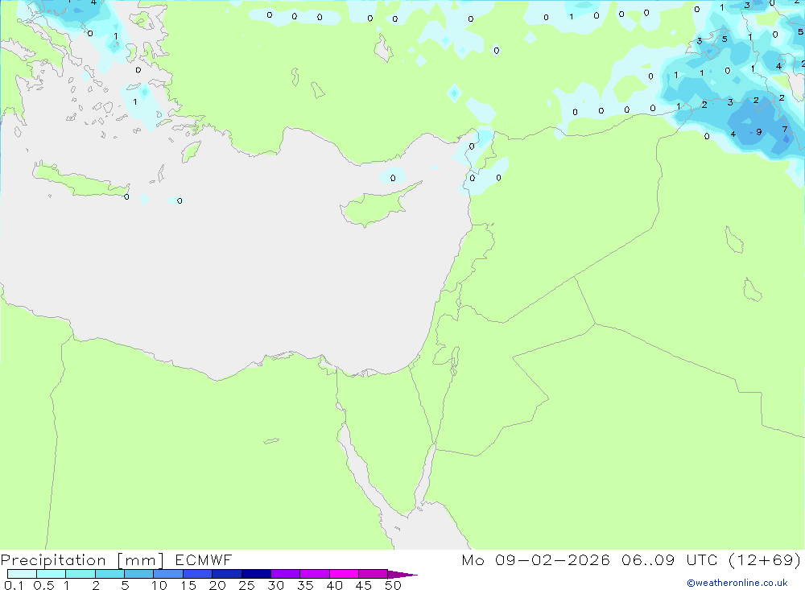Select the 0.5–1 mm legend swatch
The image size is (805, 590).
point(51,574)
